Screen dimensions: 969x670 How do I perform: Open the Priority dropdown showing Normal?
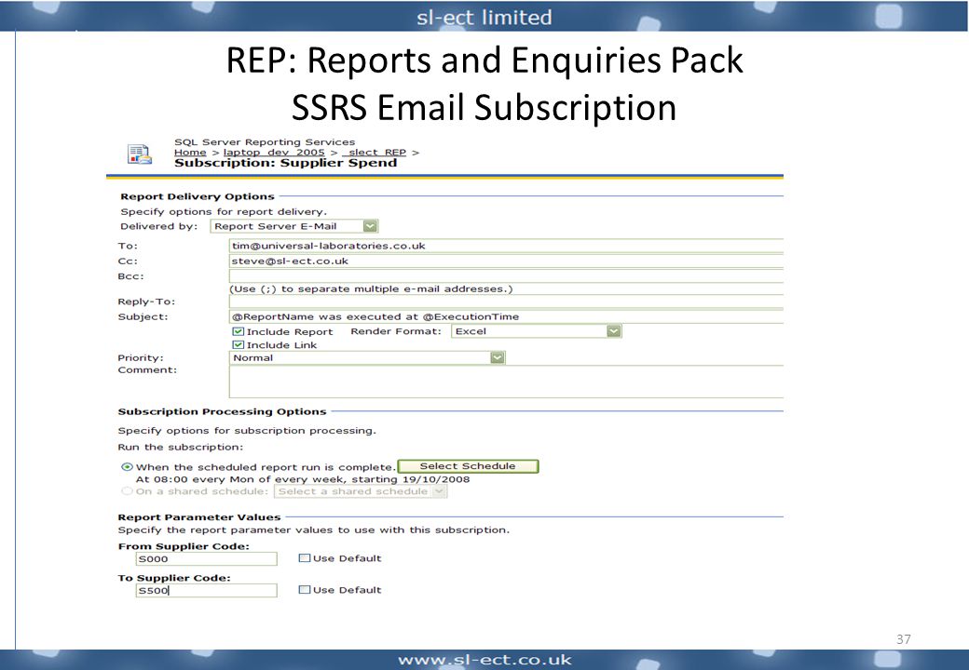pos(367,358)
